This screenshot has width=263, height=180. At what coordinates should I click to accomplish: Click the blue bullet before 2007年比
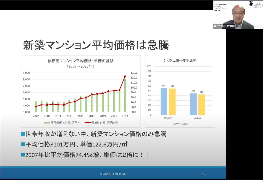[x=23, y=154]
